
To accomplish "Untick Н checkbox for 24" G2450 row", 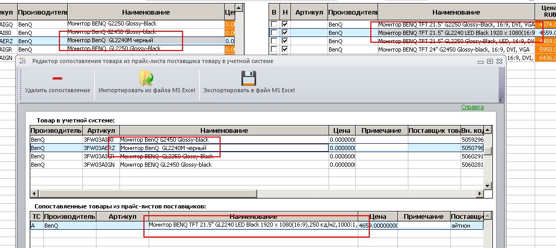I will coord(285,49).
